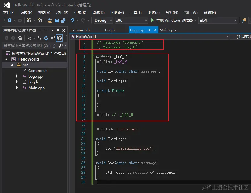Refresh Solution Explorer with the refresh icon

pos(46,38)
